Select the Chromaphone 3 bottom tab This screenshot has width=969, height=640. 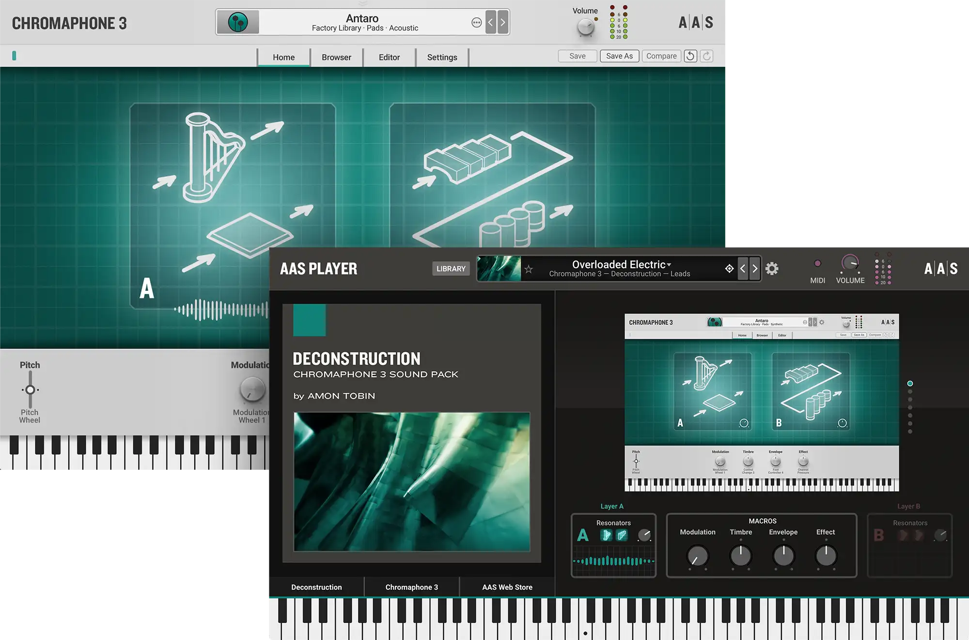pos(411,587)
